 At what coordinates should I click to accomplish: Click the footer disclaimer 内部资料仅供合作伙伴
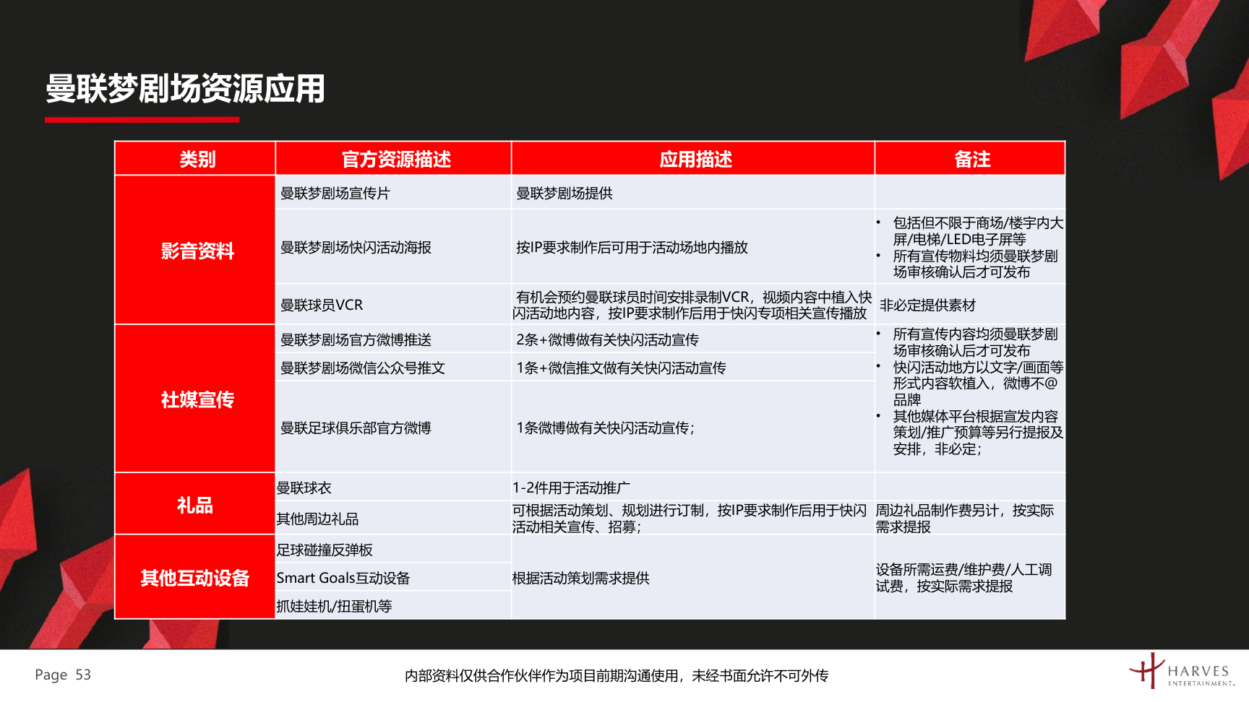(x=617, y=675)
